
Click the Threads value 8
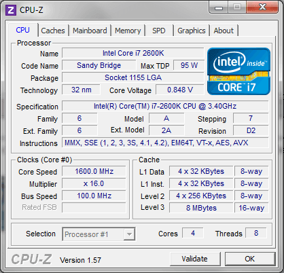pyautogui.click(x=256, y=233)
